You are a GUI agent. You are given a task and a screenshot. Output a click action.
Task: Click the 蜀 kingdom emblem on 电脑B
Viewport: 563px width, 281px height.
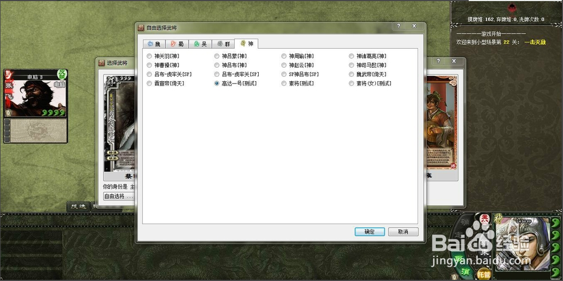(8, 74)
